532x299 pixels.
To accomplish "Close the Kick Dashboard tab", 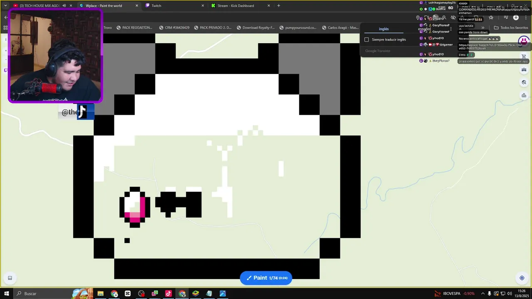I will point(268,6).
